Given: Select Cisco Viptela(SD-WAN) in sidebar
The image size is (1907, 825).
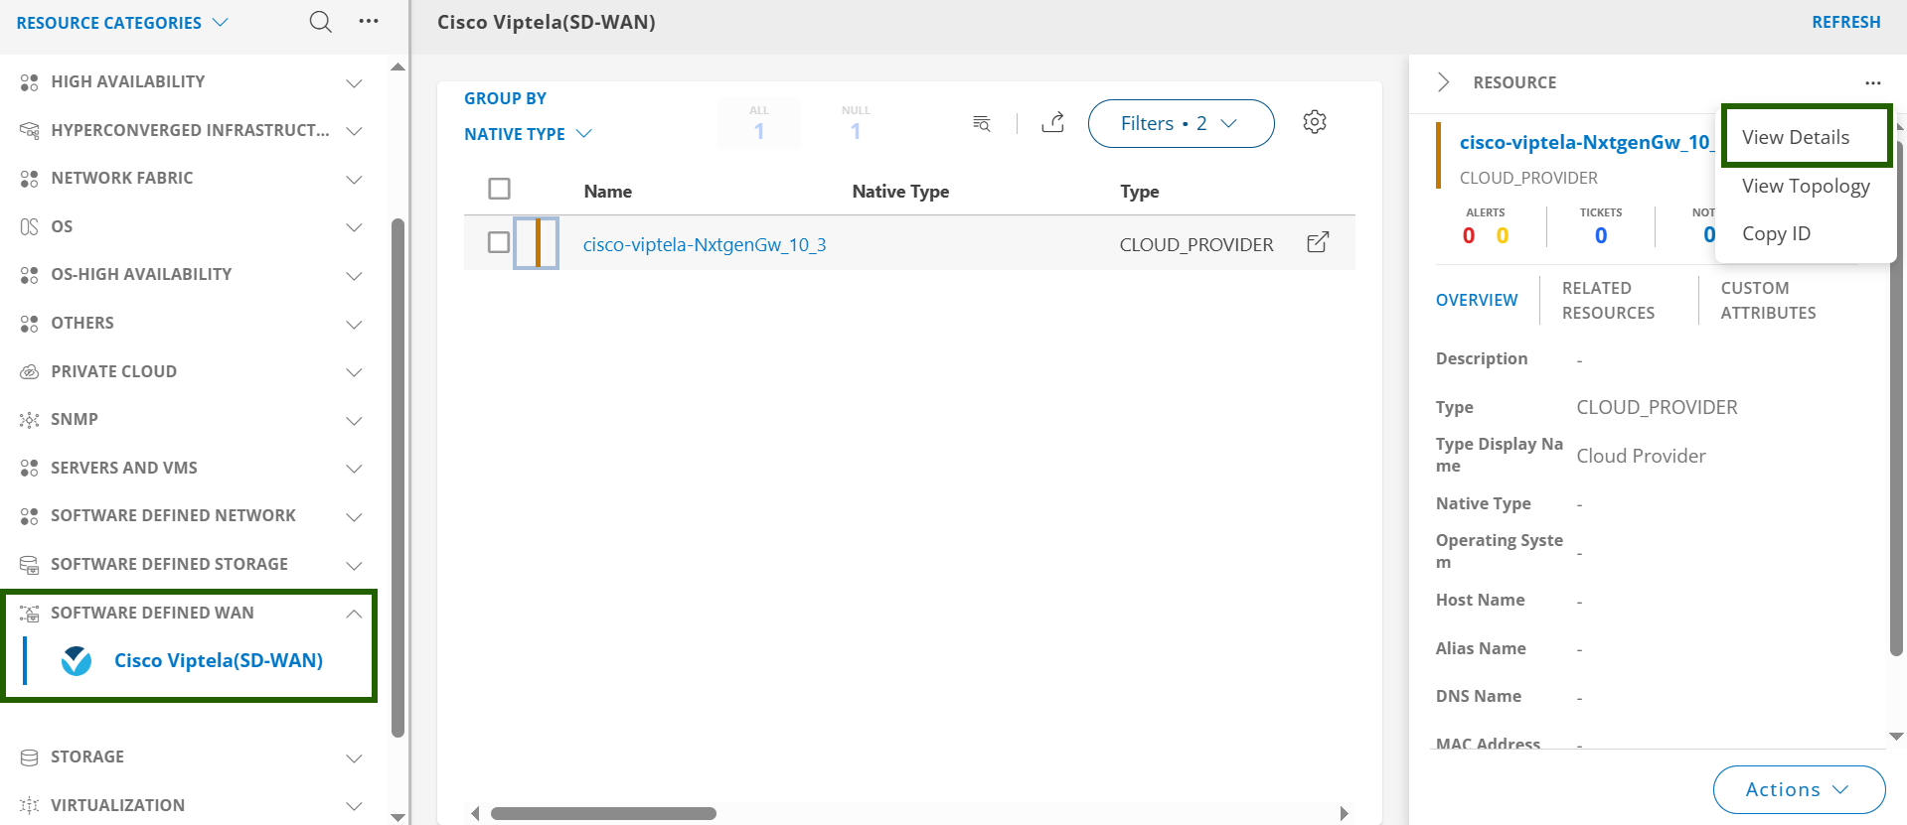Looking at the screenshot, I should pos(218,660).
